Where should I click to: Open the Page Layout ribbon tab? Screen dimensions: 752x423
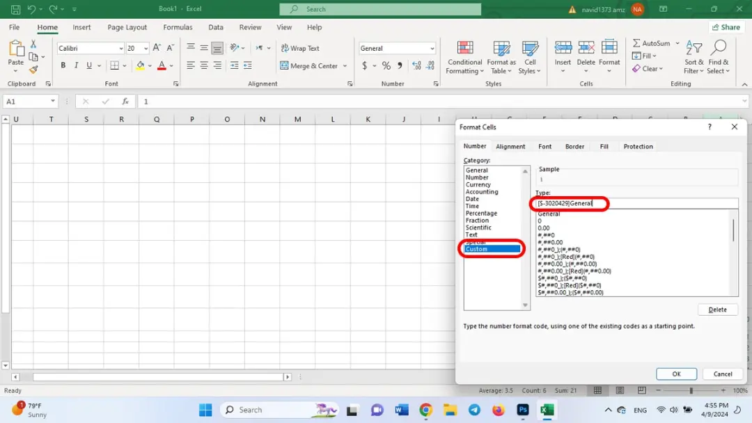click(127, 27)
